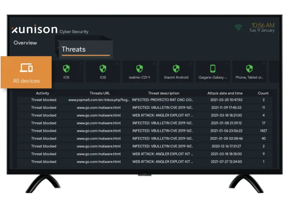Select the INFECTED: PROYECTO RAT CNC description
289x210 pixels.
tap(163, 100)
